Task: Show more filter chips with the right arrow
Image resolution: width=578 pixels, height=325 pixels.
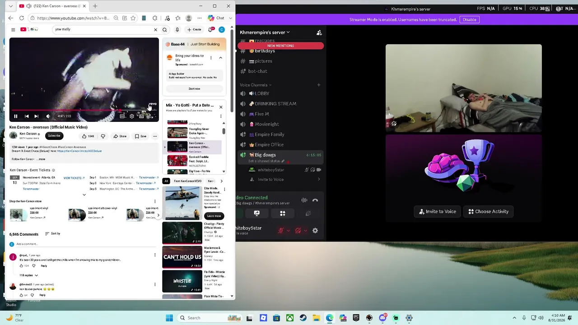Action: click(x=221, y=181)
